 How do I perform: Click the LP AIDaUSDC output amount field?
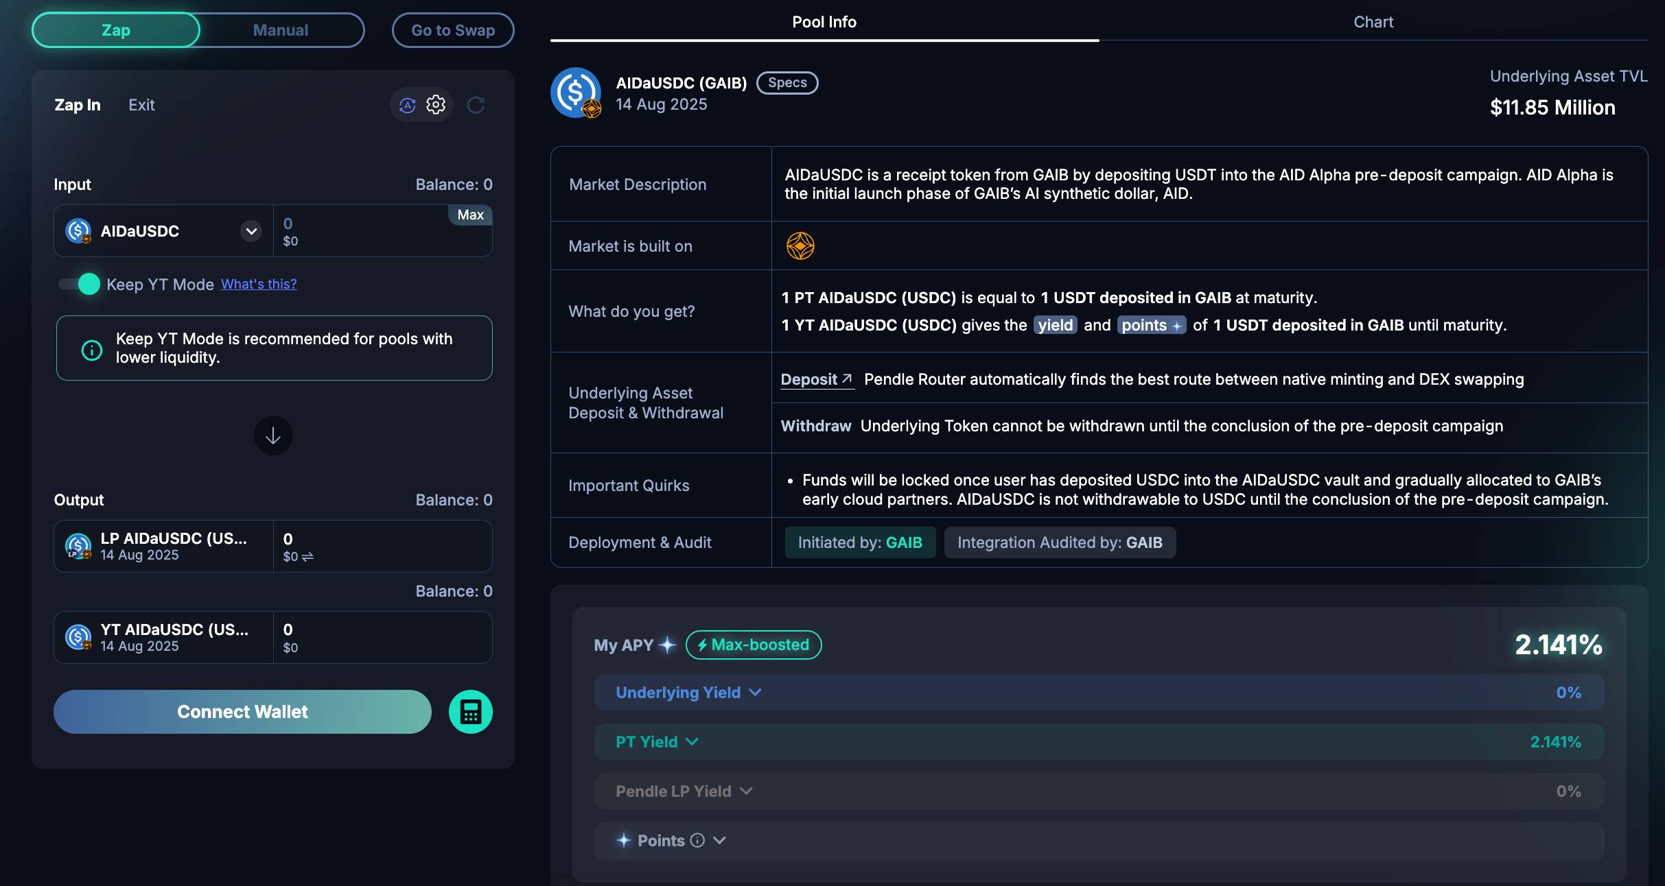[x=382, y=547]
